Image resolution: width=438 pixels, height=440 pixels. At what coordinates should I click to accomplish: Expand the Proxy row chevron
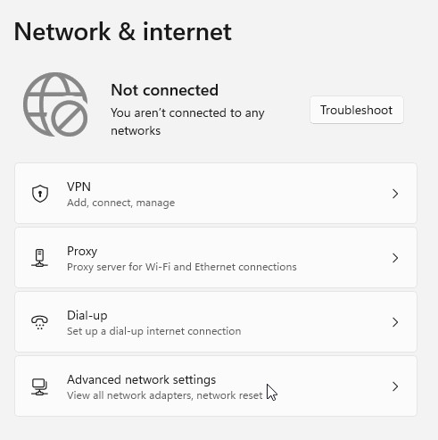pyautogui.click(x=395, y=258)
